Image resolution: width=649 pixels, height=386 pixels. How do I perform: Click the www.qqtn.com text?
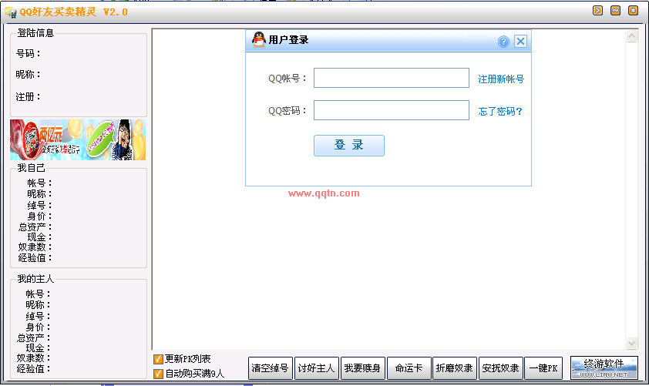coord(324,193)
